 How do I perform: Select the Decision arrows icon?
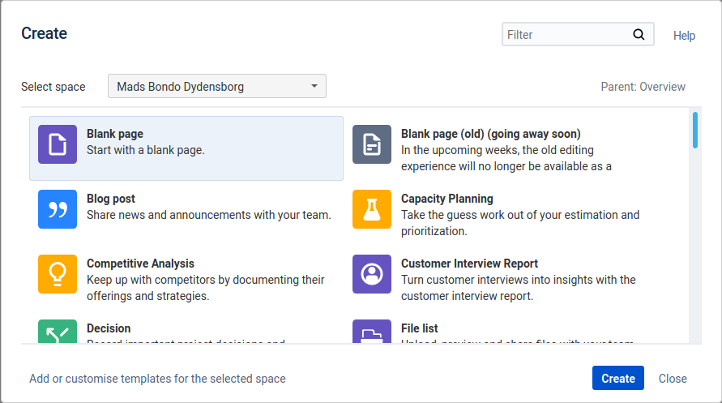pos(58,331)
